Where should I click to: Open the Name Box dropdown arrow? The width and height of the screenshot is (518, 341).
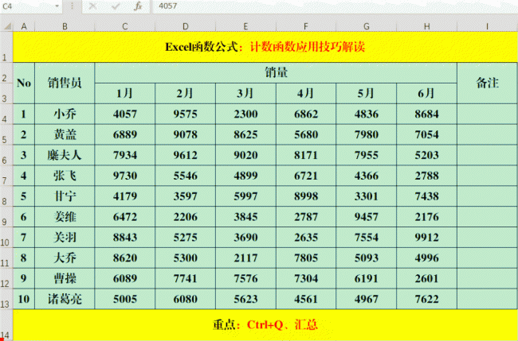click(x=57, y=6)
